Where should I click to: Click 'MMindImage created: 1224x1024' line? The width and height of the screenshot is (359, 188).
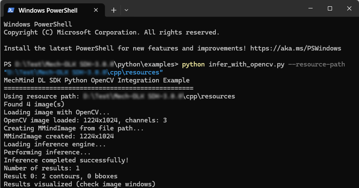(59, 136)
